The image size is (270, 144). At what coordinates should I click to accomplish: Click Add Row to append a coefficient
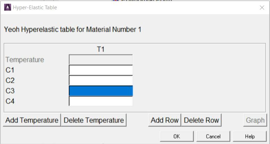click(x=164, y=120)
